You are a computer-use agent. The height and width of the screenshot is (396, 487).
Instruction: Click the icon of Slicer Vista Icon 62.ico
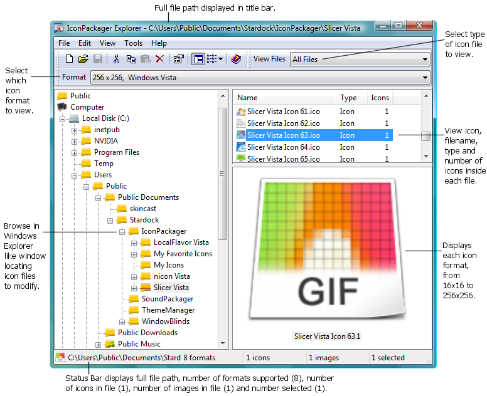tap(241, 123)
